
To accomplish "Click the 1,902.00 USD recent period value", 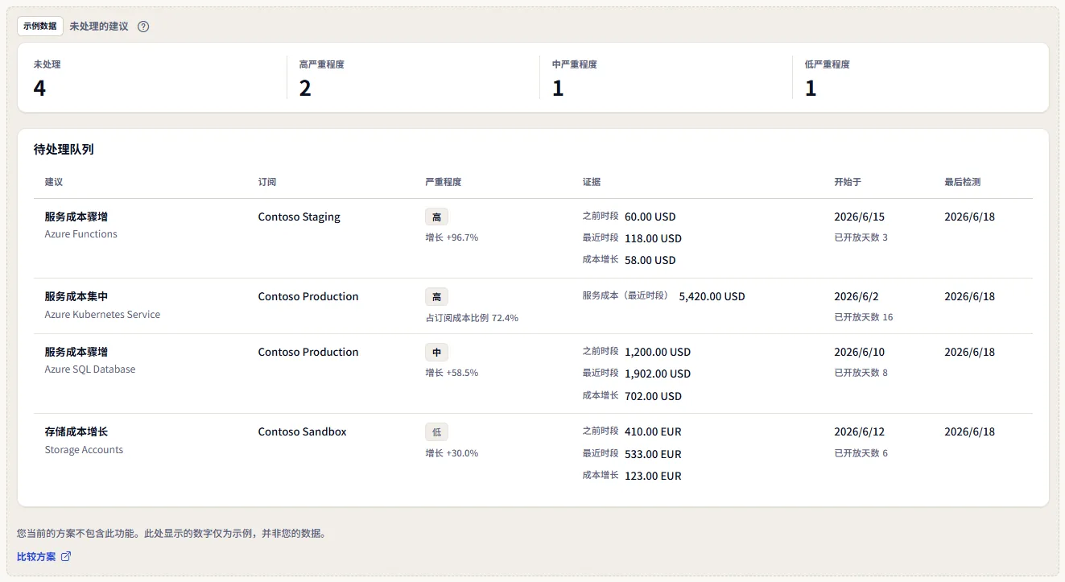I will click(658, 374).
